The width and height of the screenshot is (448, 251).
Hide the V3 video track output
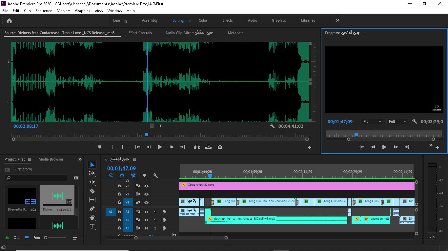click(146, 186)
